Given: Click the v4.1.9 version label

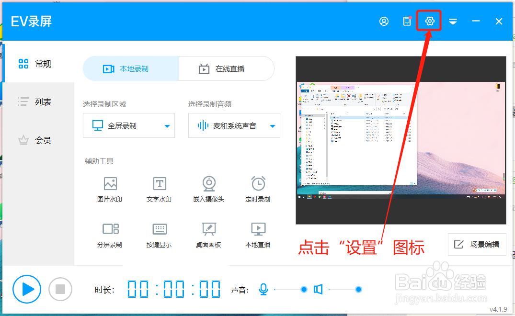Looking at the screenshot, I should click(x=498, y=309).
